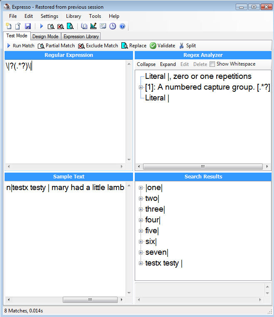Screen dimensions: 274x317
Task: Click the Partial Match button
Action: click(56, 46)
